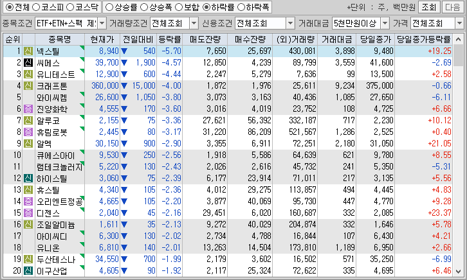Viewport: 467px width, 280px height.
Task: Click down arrow in the 유니온 row
Action: coord(124,248)
